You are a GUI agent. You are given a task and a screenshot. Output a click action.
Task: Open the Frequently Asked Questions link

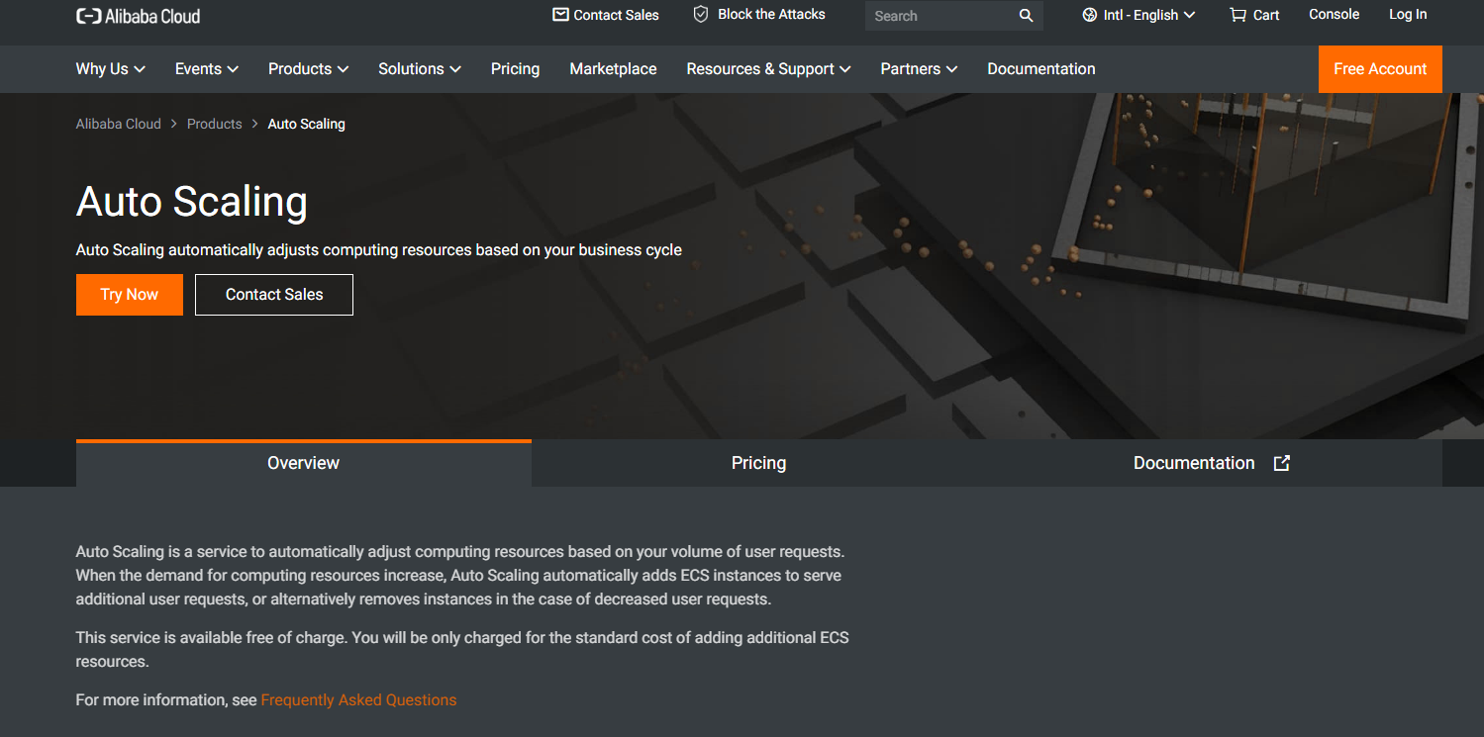(359, 700)
